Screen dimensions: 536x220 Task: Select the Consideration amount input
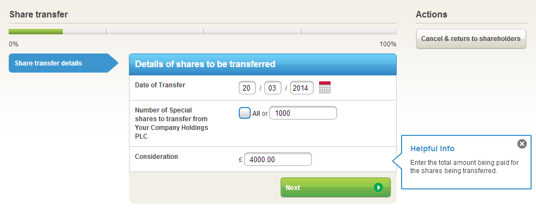[278, 159]
